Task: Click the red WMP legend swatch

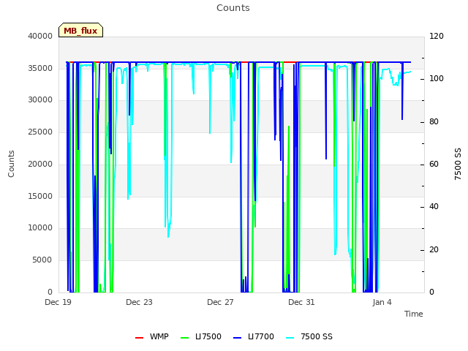Action: click(x=139, y=338)
